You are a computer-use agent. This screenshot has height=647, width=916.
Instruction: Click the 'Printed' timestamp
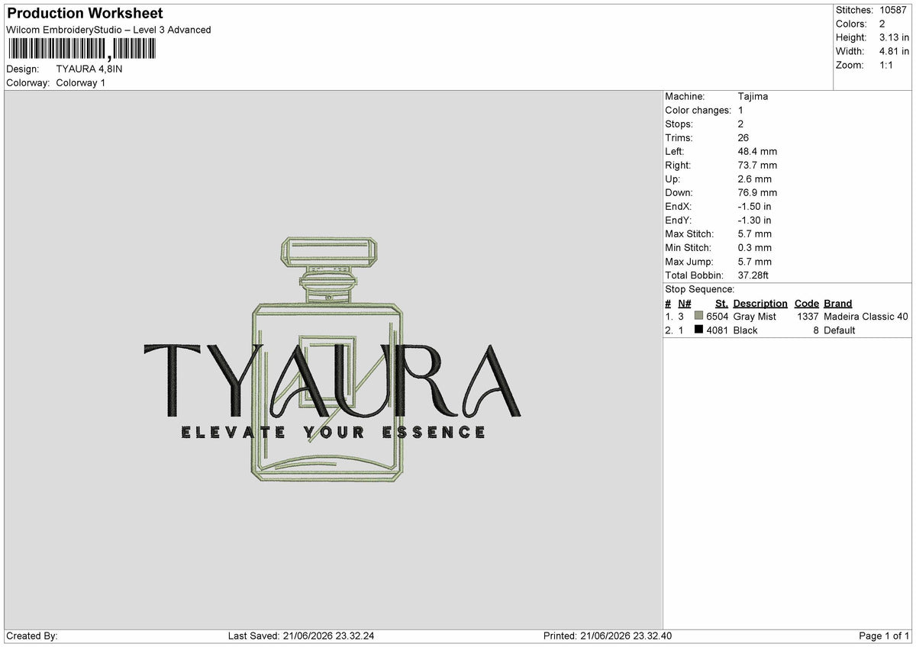click(x=608, y=636)
